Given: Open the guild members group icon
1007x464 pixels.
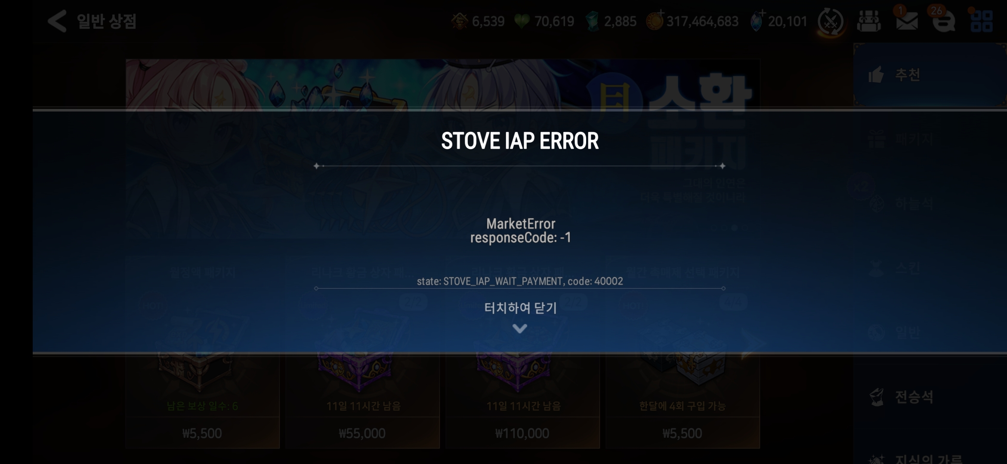Looking at the screenshot, I should coord(868,21).
